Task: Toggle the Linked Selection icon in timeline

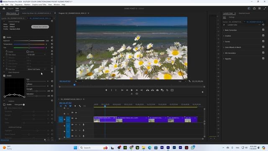Action: (70, 106)
